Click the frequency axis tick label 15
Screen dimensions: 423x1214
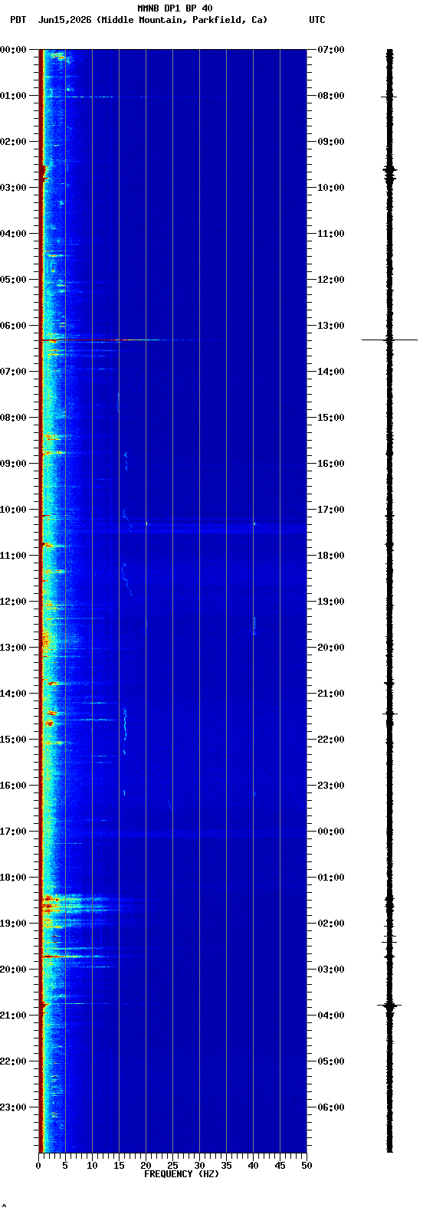(x=119, y=1166)
